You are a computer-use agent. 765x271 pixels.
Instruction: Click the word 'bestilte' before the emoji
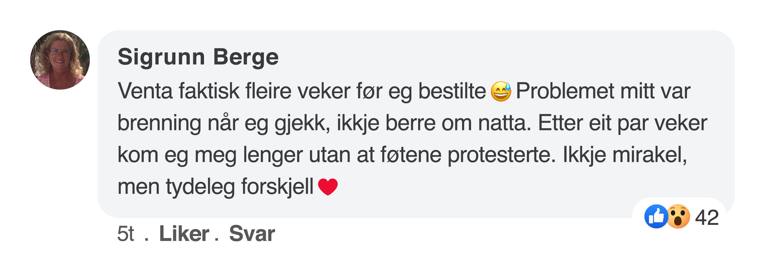coord(452,91)
